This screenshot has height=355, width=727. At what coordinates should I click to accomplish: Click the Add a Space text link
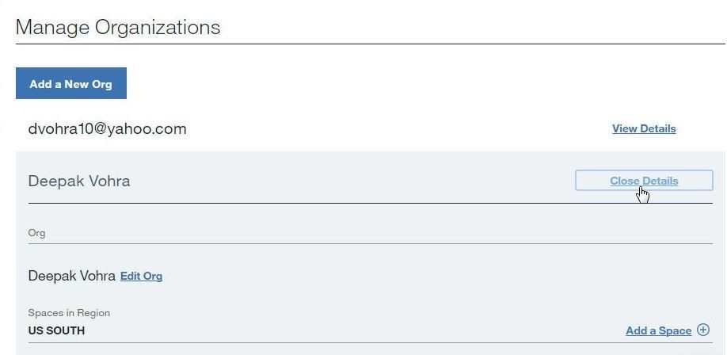click(658, 331)
